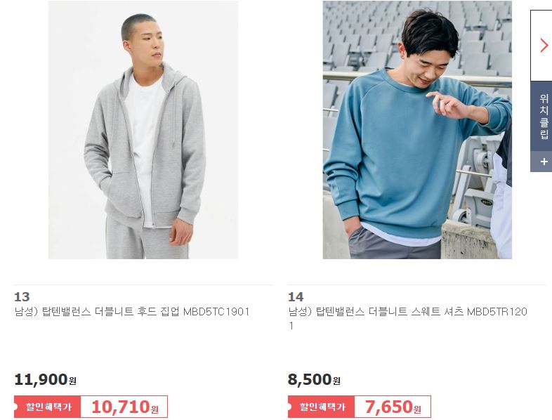Select the 7,650원 discounted price
This screenshot has height=420, width=552.
[x=393, y=407]
